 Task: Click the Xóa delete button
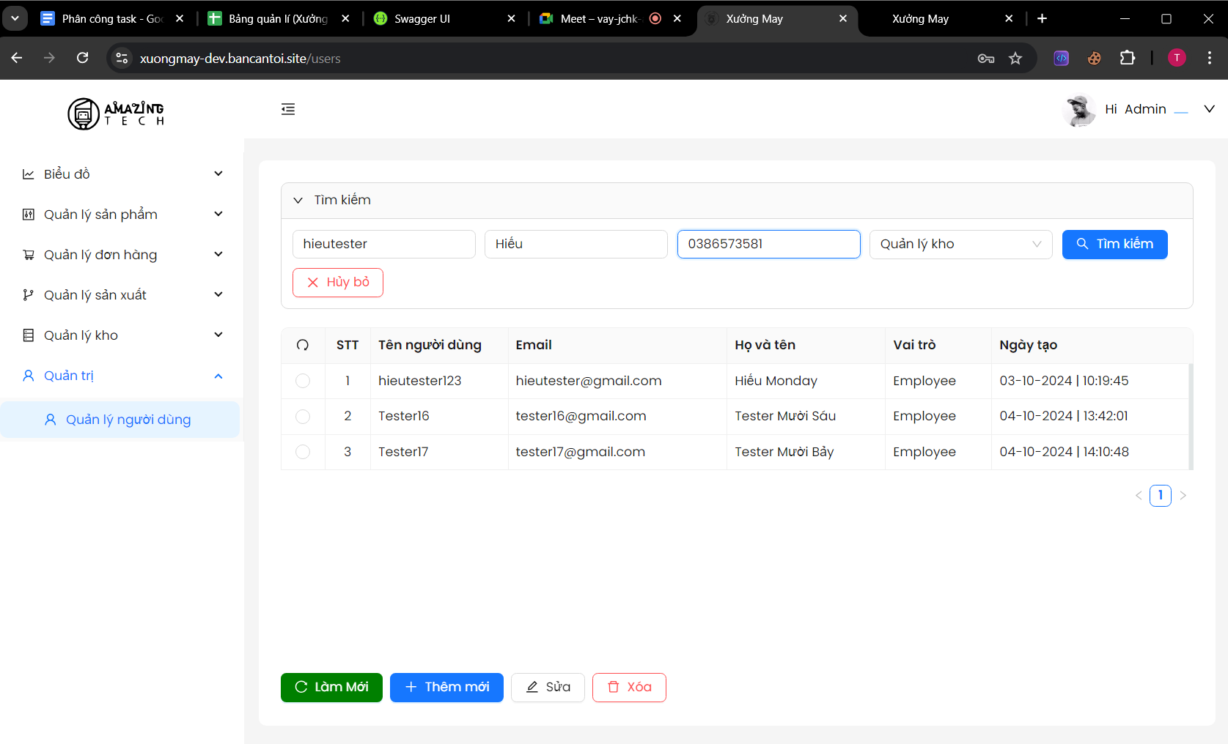pos(629,687)
